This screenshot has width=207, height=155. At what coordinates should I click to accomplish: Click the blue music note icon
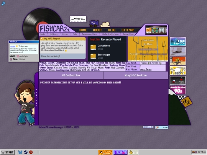click(x=3, y=3)
